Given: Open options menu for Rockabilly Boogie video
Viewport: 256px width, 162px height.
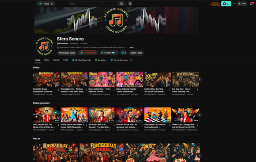Looking at the screenshot, I should (59, 90).
